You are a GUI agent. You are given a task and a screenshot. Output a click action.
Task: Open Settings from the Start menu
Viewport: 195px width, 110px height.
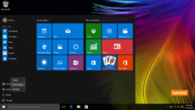(x=6, y=89)
